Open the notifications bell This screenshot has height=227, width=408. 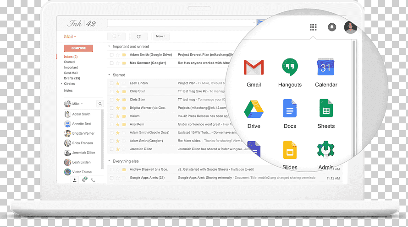332,27
